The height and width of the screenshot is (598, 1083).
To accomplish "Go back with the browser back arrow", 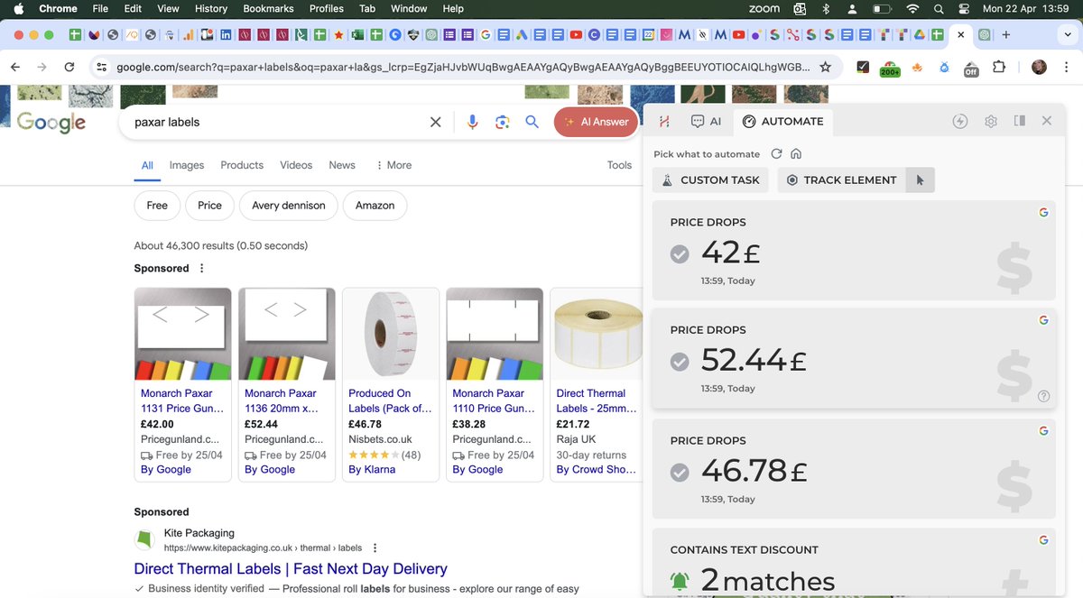I will click(15, 67).
